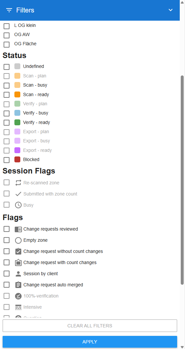
Task: Click the Apply button
Action: [90, 342]
